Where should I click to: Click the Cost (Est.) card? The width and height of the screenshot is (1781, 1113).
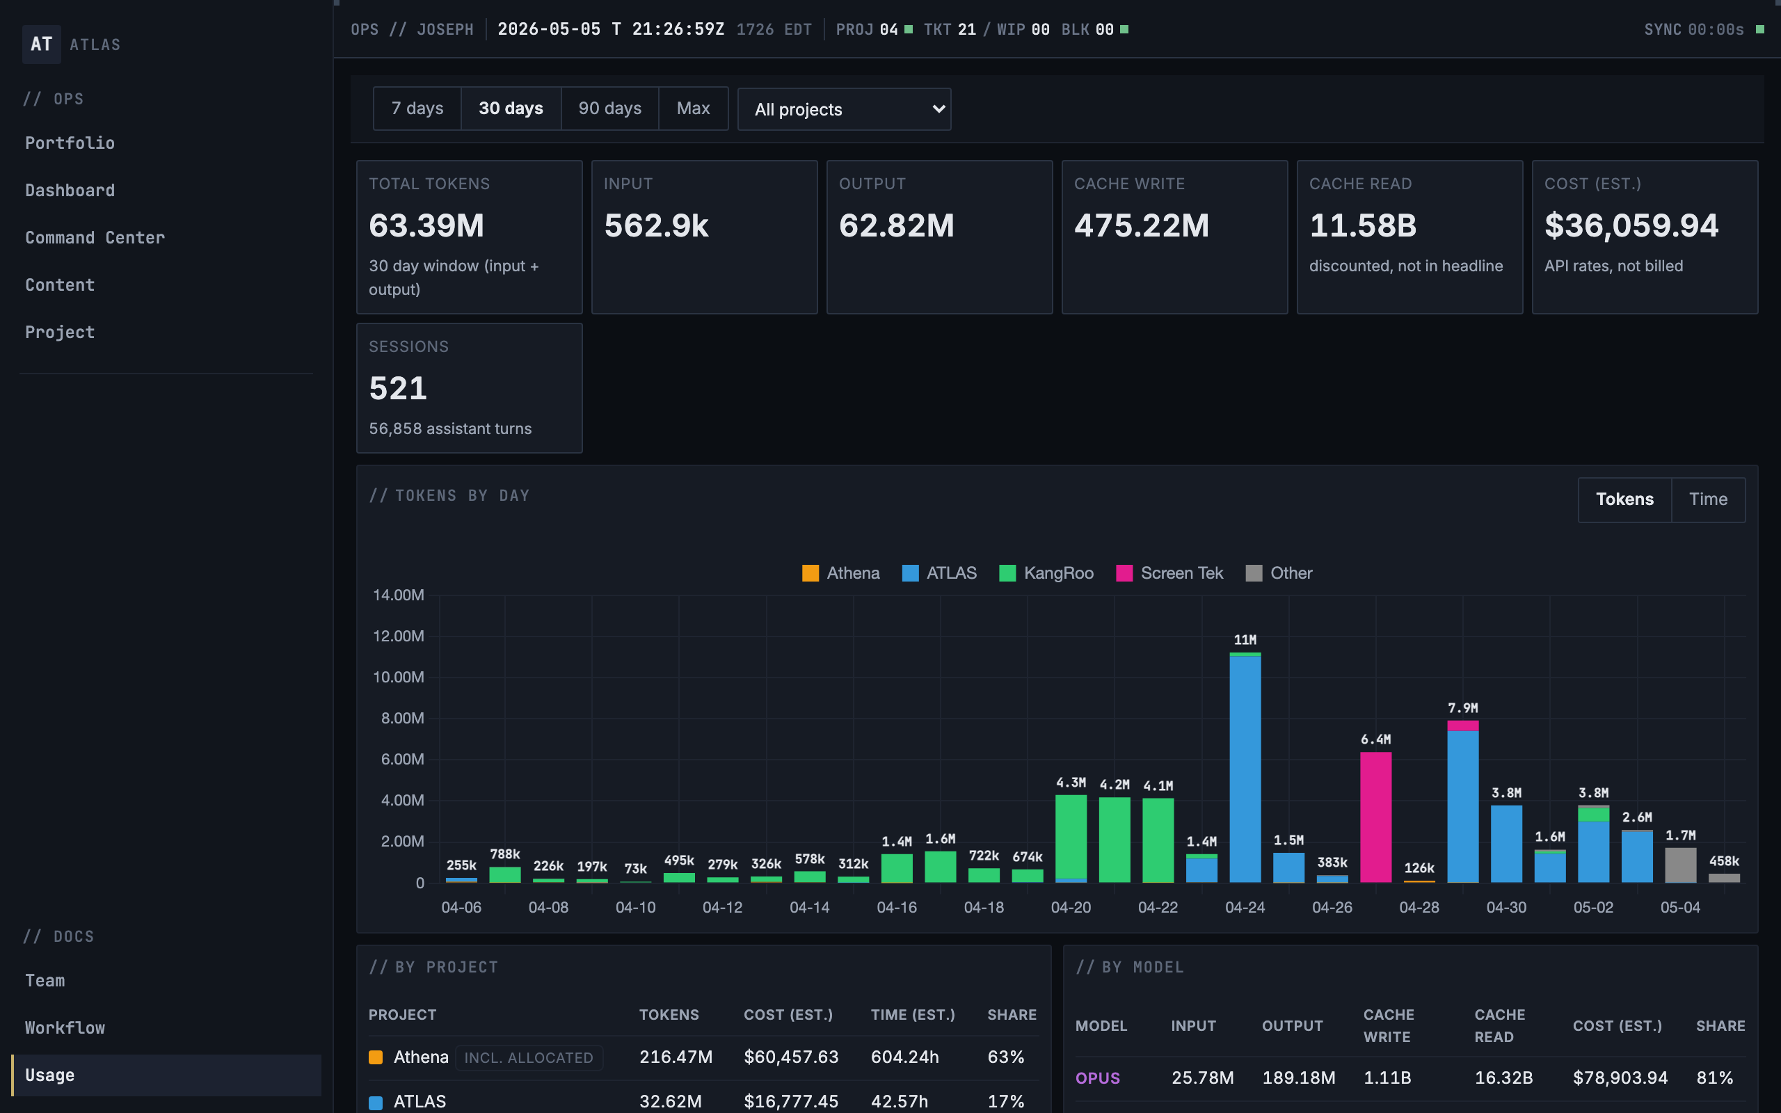1644,237
